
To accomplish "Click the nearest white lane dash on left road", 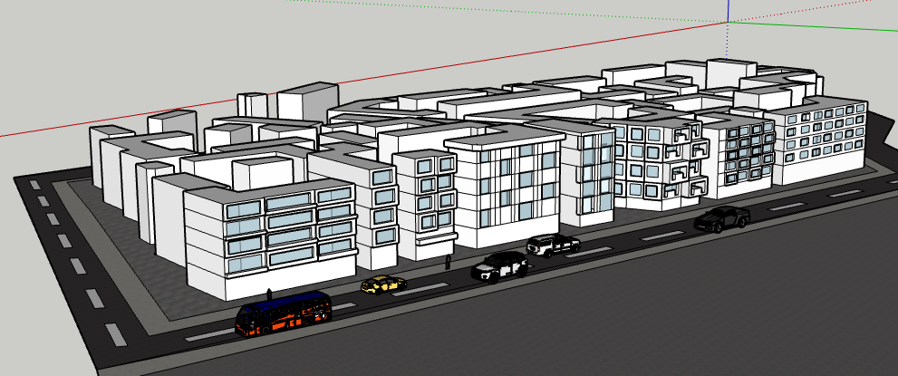I will [114, 335].
